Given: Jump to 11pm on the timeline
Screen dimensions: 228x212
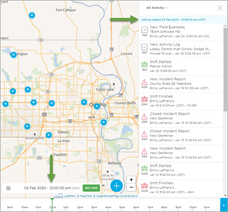Looking at the screenshot, I should click(x=206, y=207).
